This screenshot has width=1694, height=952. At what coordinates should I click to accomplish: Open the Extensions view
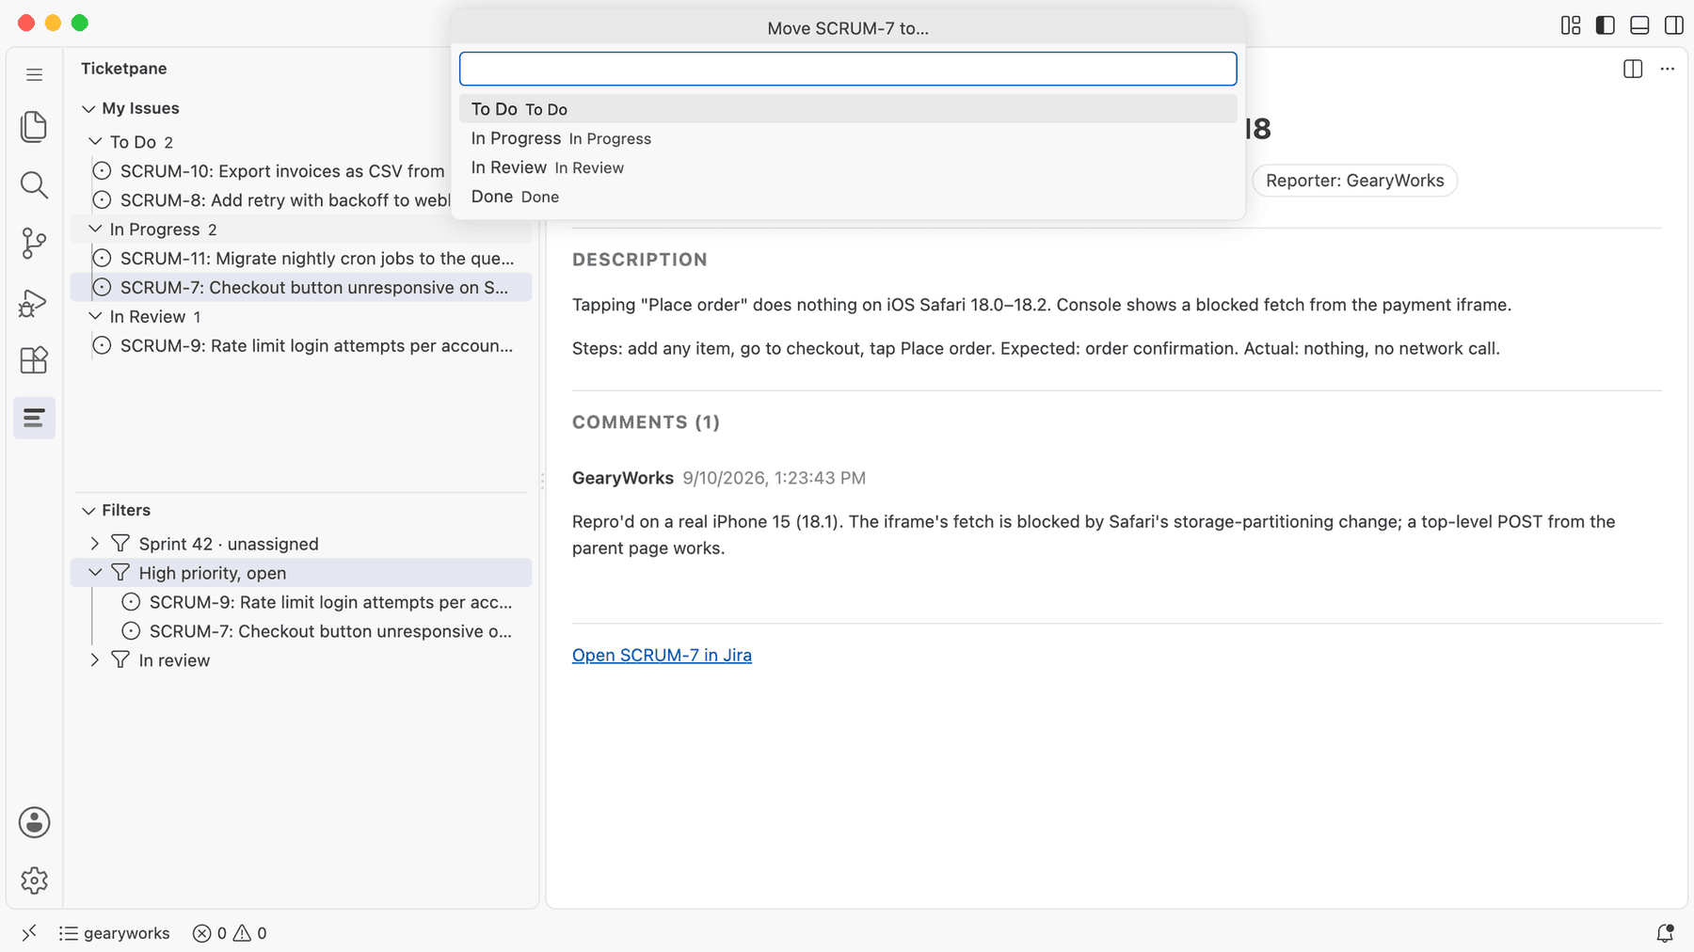pos(34,360)
